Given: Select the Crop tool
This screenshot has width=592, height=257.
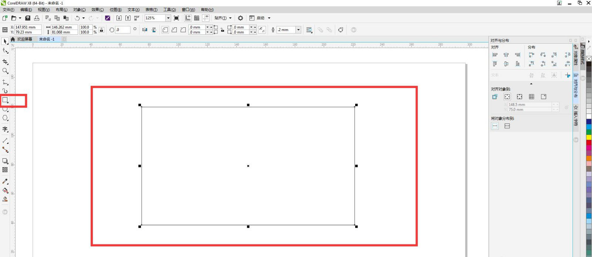Looking at the screenshot, I should tap(5, 62).
